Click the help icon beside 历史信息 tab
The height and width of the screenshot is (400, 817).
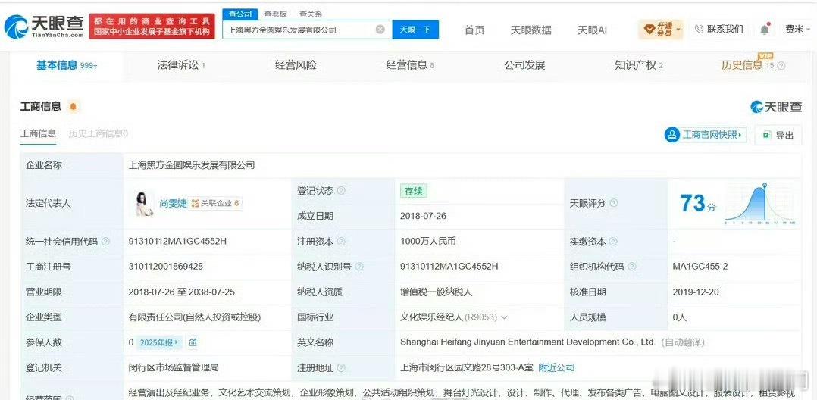click(x=781, y=66)
